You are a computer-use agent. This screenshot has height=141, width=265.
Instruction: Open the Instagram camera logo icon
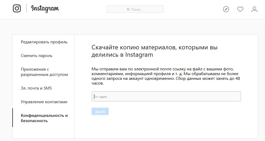coord(17,8)
